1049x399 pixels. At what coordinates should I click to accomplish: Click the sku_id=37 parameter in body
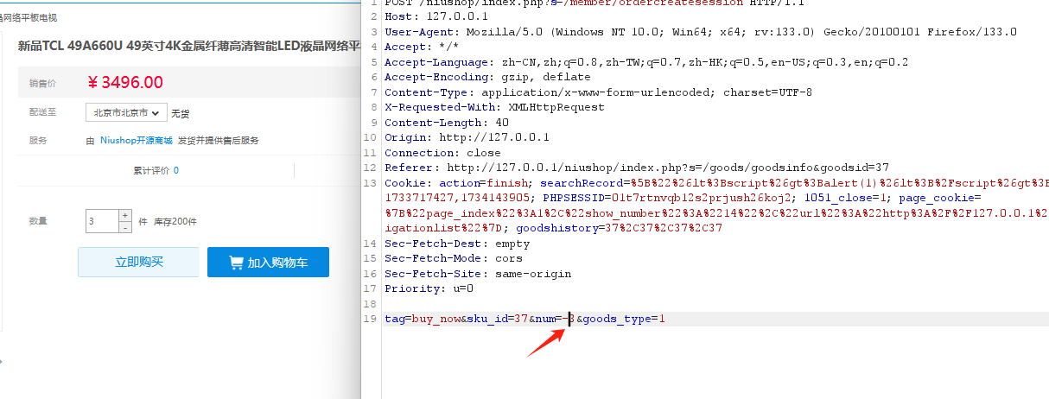click(498, 319)
